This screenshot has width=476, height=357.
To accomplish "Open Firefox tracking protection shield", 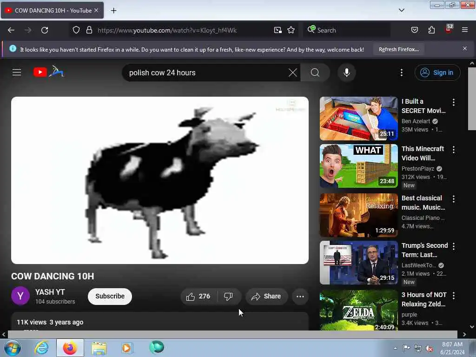I will coord(76,30).
